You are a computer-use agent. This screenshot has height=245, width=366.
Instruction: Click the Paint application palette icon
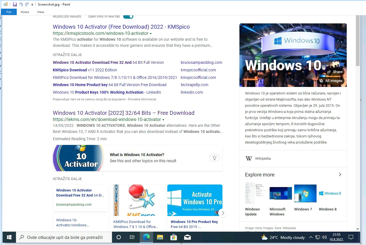pyautogui.click(x=6, y=4)
